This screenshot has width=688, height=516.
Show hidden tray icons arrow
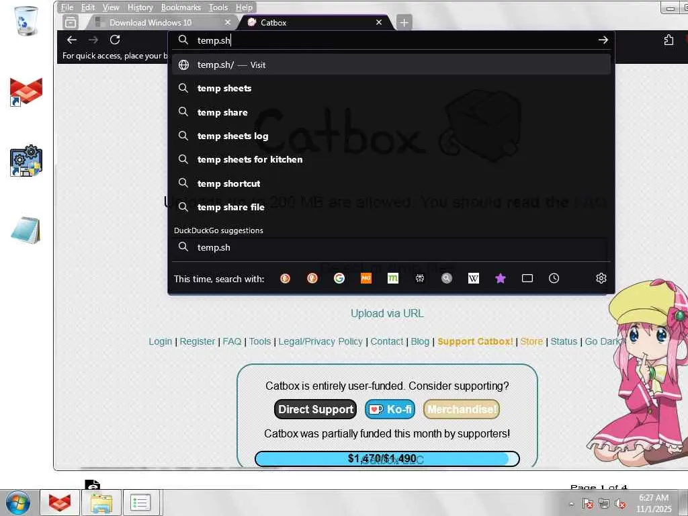point(571,504)
